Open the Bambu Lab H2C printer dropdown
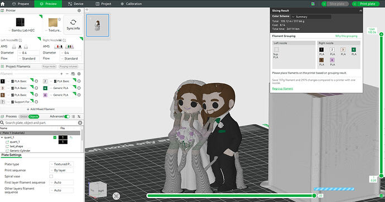 click(x=22, y=31)
